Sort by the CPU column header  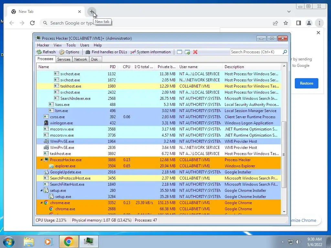pos(125,67)
